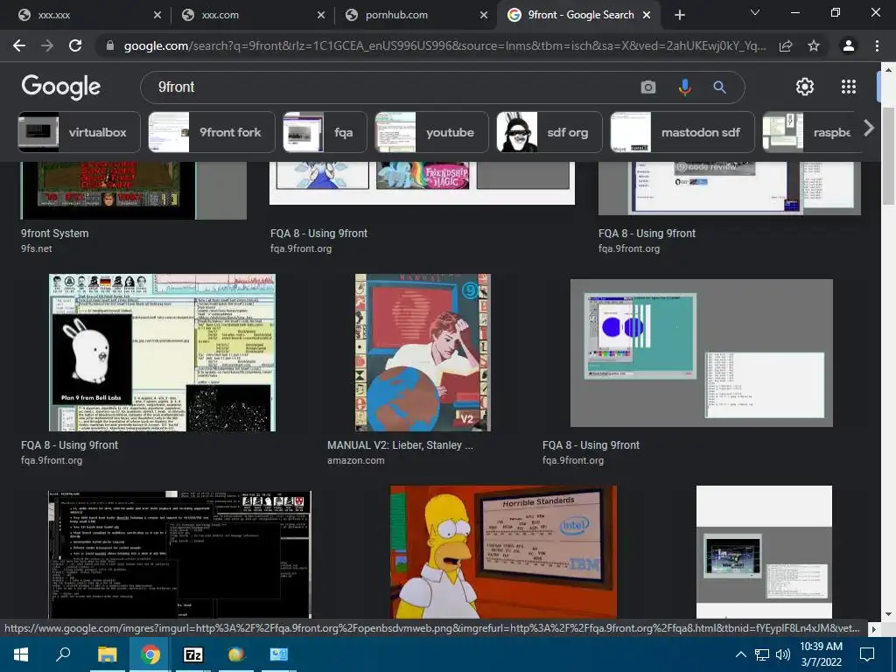Image resolution: width=896 pixels, height=672 pixels.
Task: Start voice search with the microphone icon
Action: coord(684,87)
